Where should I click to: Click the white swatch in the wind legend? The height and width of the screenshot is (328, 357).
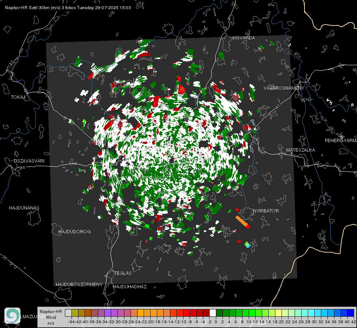(x=213, y=313)
